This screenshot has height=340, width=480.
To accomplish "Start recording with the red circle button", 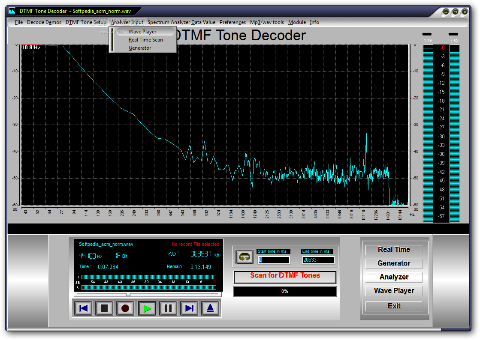I will [126, 308].
